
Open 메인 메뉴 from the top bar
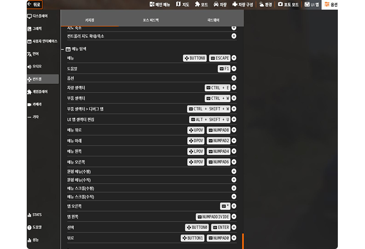click(x=160, y=4)
